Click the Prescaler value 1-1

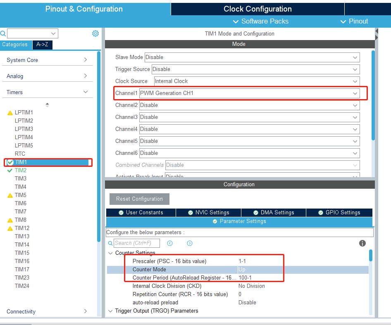[242, 261]
